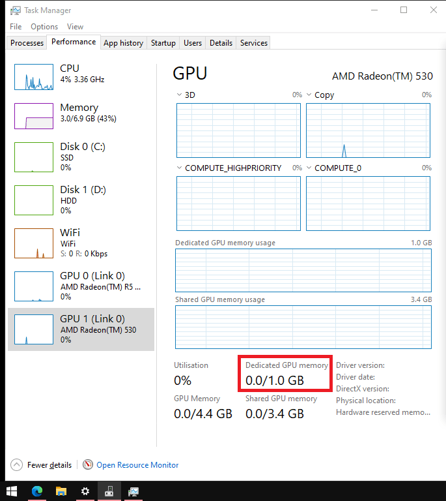The image size is (446, 501).
Task: Open the Windows Start menu
Action: (12, 491)
